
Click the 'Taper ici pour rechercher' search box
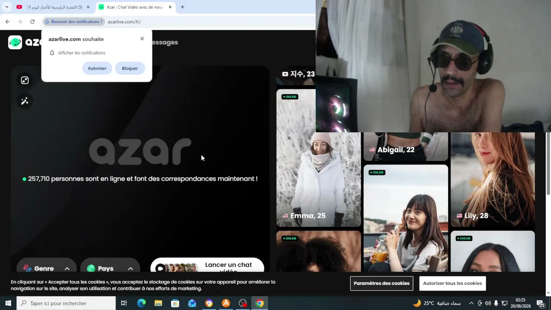[66, 303]
